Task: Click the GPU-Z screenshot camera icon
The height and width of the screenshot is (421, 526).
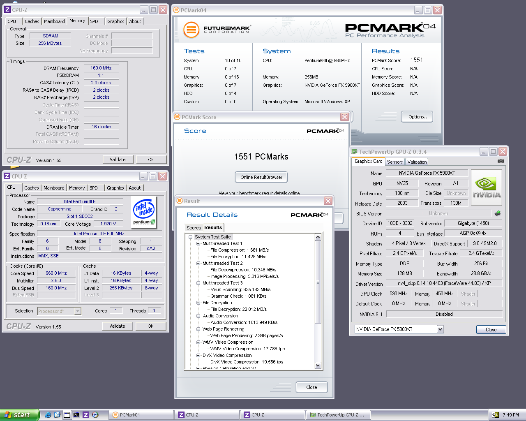Action: (x=501, y=161)
